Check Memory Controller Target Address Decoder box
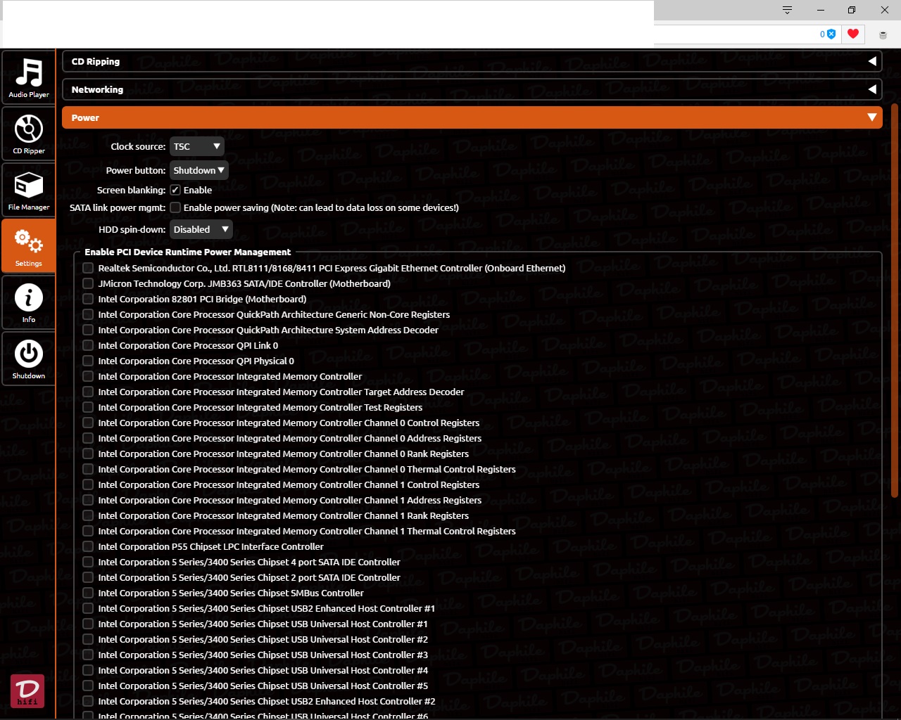 point(88,392)
